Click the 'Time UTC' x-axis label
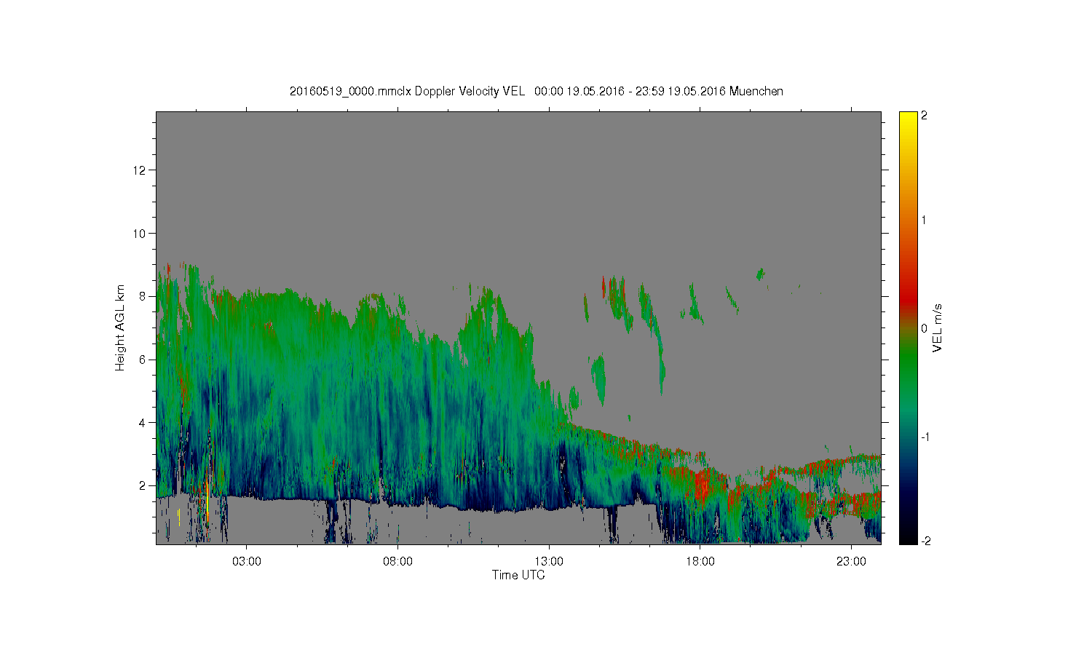This screenshot has width=1092, height=655. [x=518, y=575]
